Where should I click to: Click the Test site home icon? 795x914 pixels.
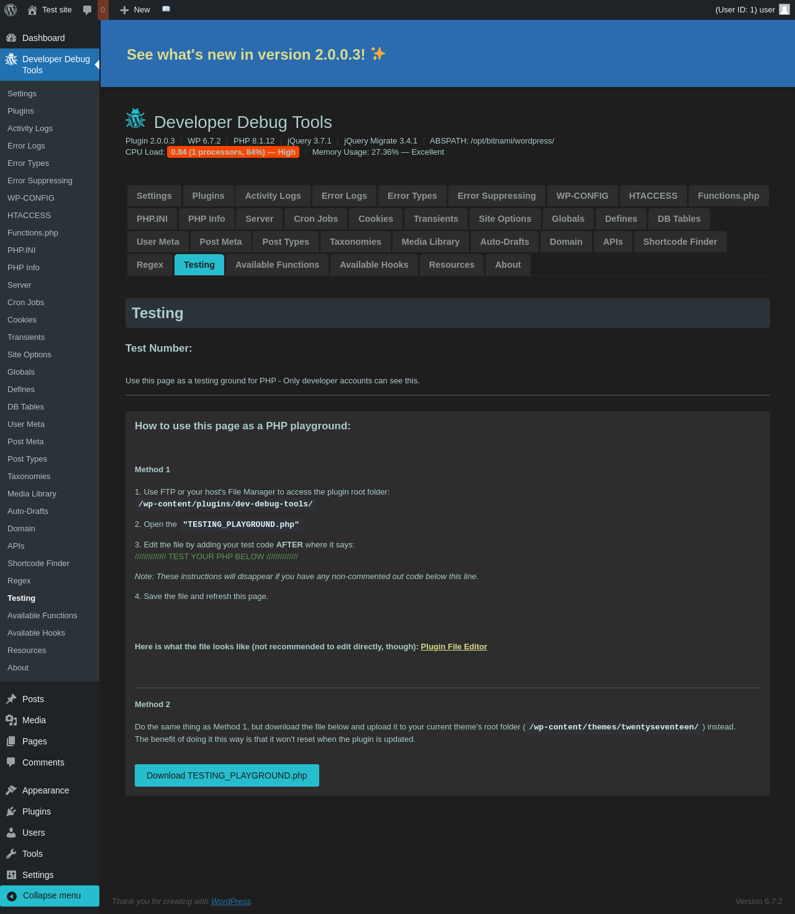coord(32,10)
